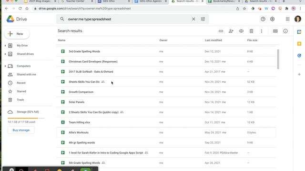The height and width of the screenshot is (171, 305).
Task: Select 3rd Grade Spelling Words file
Action: tap(166, 51)
